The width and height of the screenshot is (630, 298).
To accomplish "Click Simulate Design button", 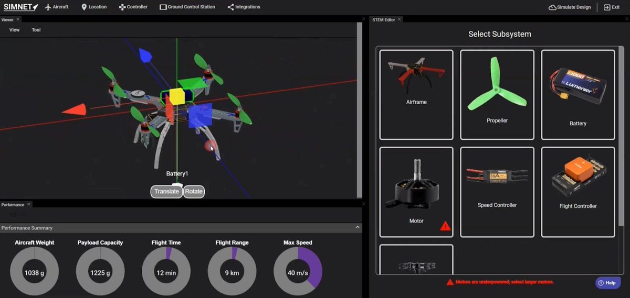I will [570, 7].
